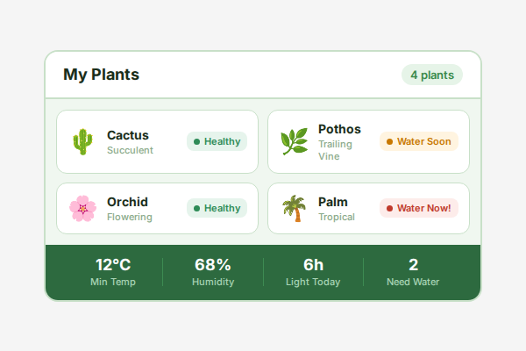Click the Water Soon badge on Pothos
Screen dimensions: 526x351
[419, 141]
